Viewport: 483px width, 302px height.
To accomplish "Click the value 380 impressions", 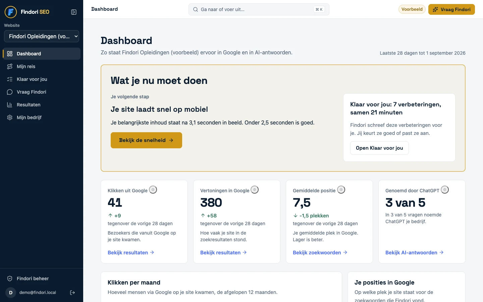I will coord(211,203).
